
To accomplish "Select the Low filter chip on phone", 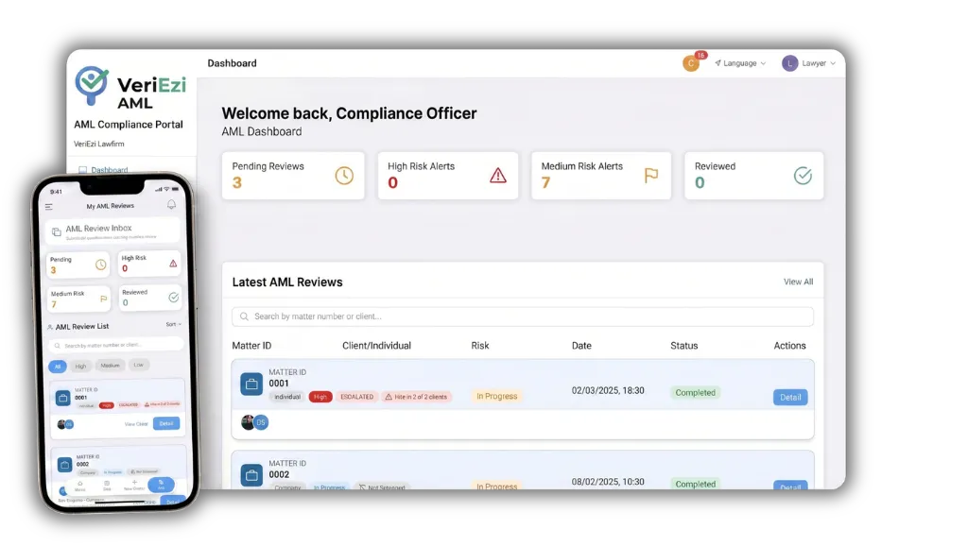I will point(138,365).
